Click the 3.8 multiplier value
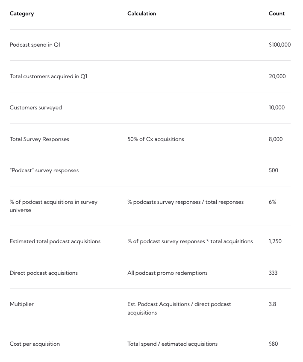This screenshot has width=303, height=362. [272, 304]
